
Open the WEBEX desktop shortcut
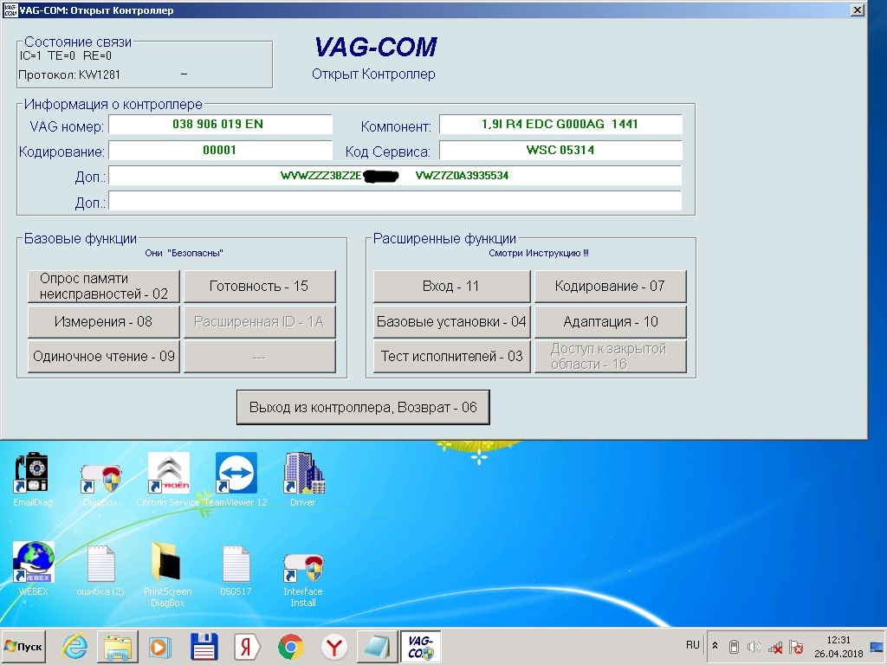click(34, 568)
